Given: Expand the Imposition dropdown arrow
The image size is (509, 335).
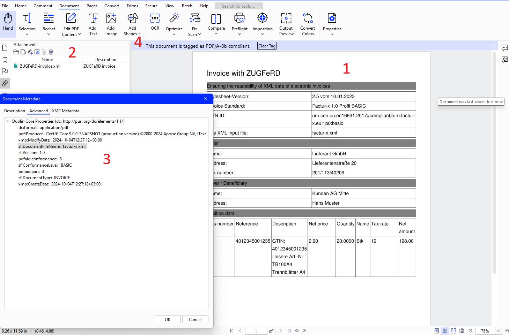Looking at the screenshot, I should point(263,34).
